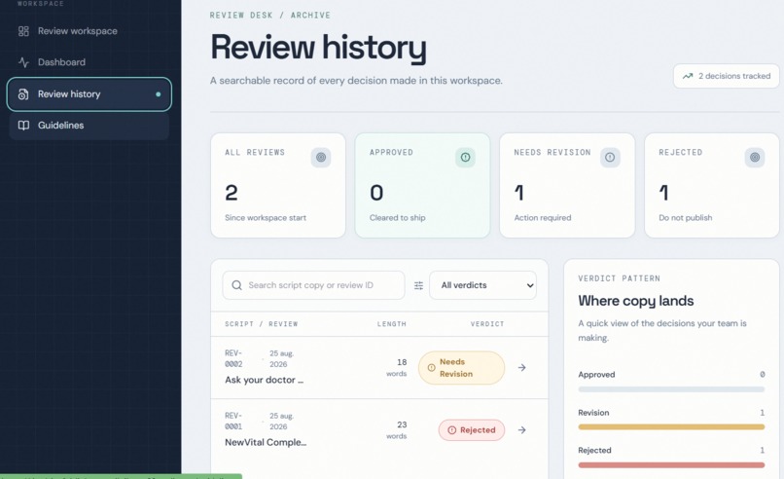Click the '18 words' length value
Screen dimensions: 784x479
click(397, 367)
